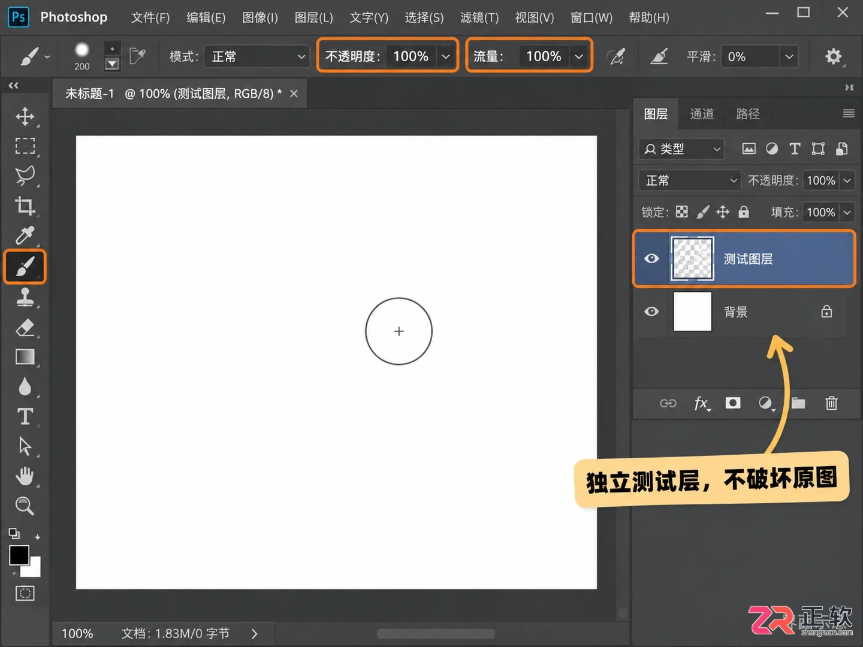Select the Path Selection tool
Screen dimensions: 863x647
click(x=25, y=446)
